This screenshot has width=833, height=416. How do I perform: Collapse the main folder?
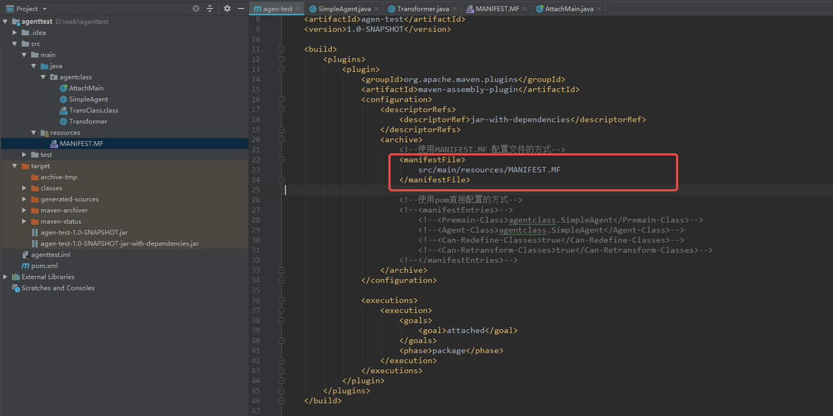pos(25,55)
